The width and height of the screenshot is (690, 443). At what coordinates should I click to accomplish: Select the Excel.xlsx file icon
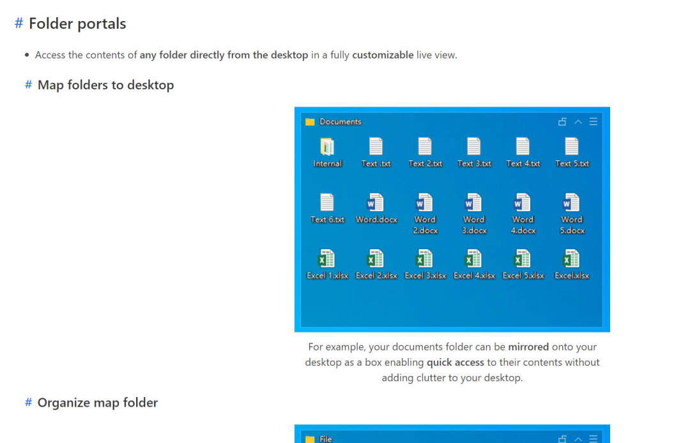point(571,259)
